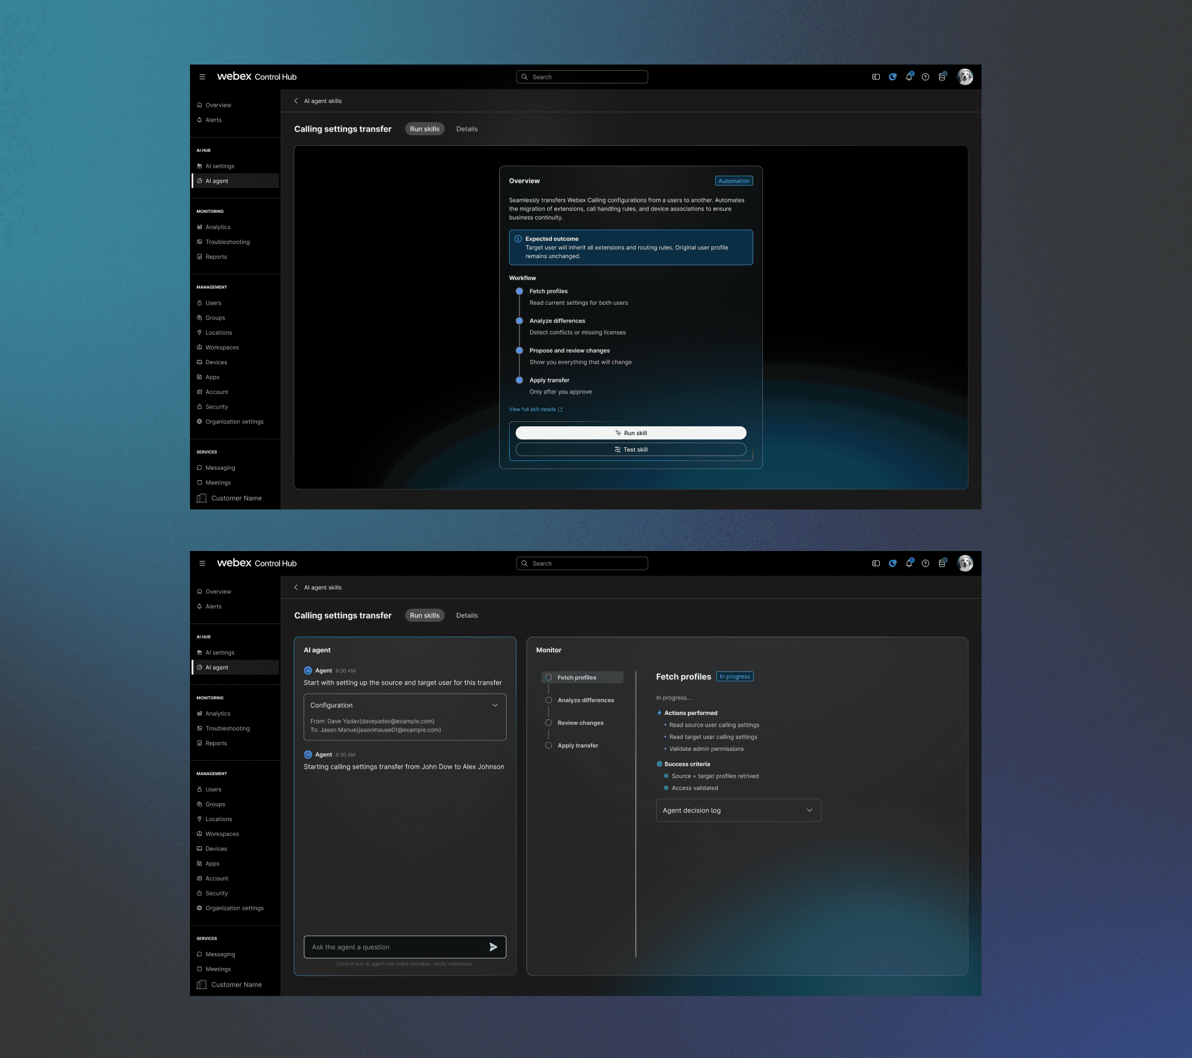This screenshot has width=1192, height=1058.
Task: Click the blue Webex assistant icon on the Overview screen
Action: 893,77
